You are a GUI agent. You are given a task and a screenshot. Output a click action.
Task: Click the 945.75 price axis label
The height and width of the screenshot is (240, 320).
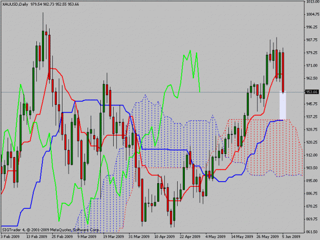pos(312,104)
